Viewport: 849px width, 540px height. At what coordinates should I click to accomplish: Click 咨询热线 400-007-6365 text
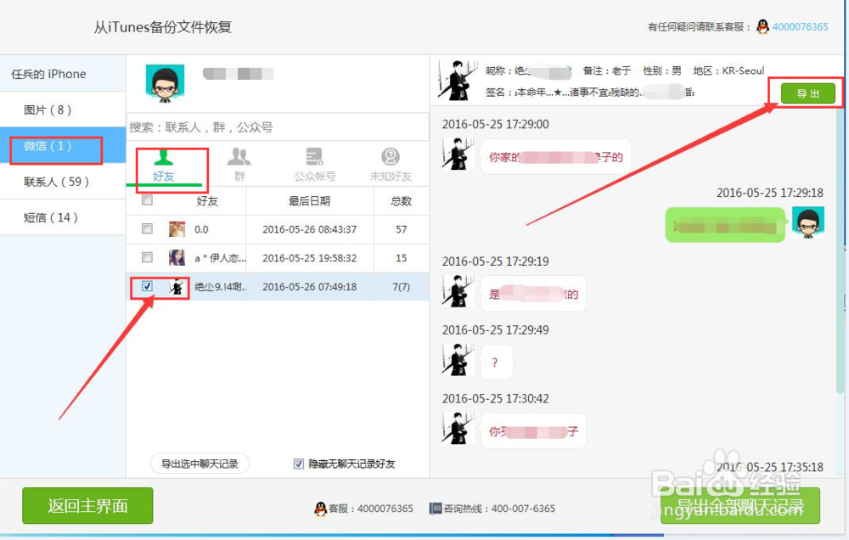499,509
